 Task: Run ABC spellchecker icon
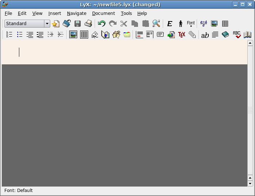[x=237, y=35]
